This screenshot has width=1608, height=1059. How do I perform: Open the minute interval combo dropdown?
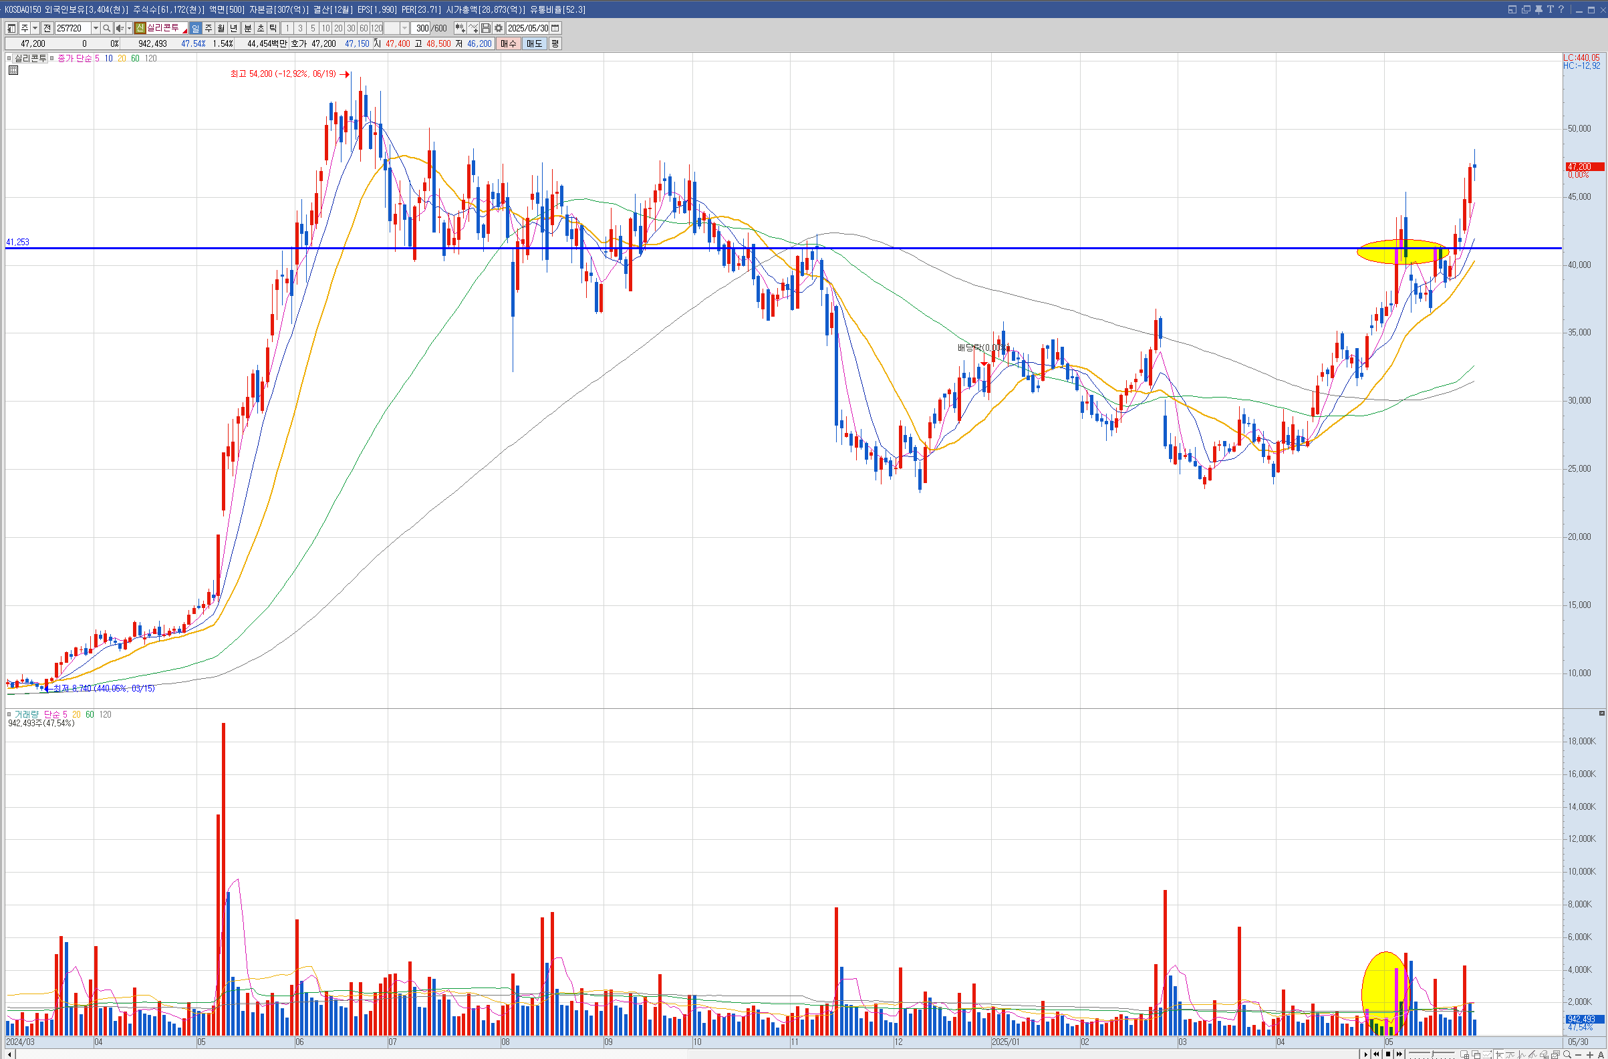click(405, 28)
